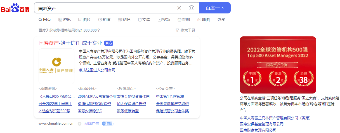Screen dimensions: 340x133
Task: Open the 采购 purchasing tab
Action: (x=184, y=20)
